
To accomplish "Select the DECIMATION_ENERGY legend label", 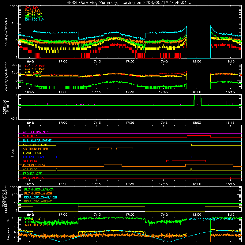I will (x=39, y=189).
